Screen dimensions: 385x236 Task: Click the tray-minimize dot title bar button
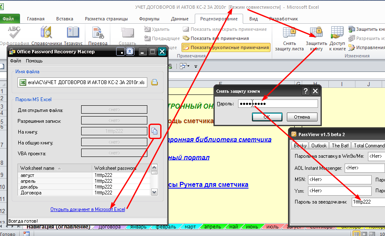click(x=121, y=52)
